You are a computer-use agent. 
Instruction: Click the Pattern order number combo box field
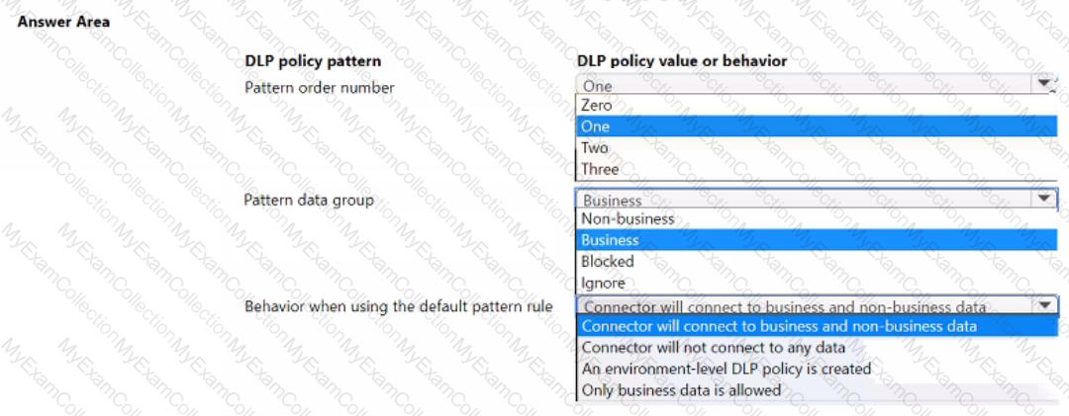tap(802, 86)
